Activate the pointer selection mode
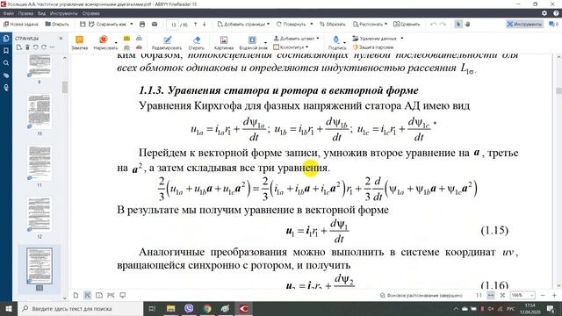562x316 pixels. coord(458,24)
